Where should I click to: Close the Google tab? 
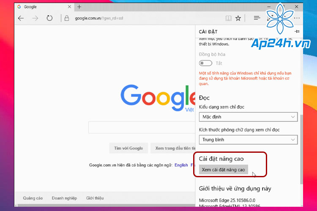[x=69, y=7]
